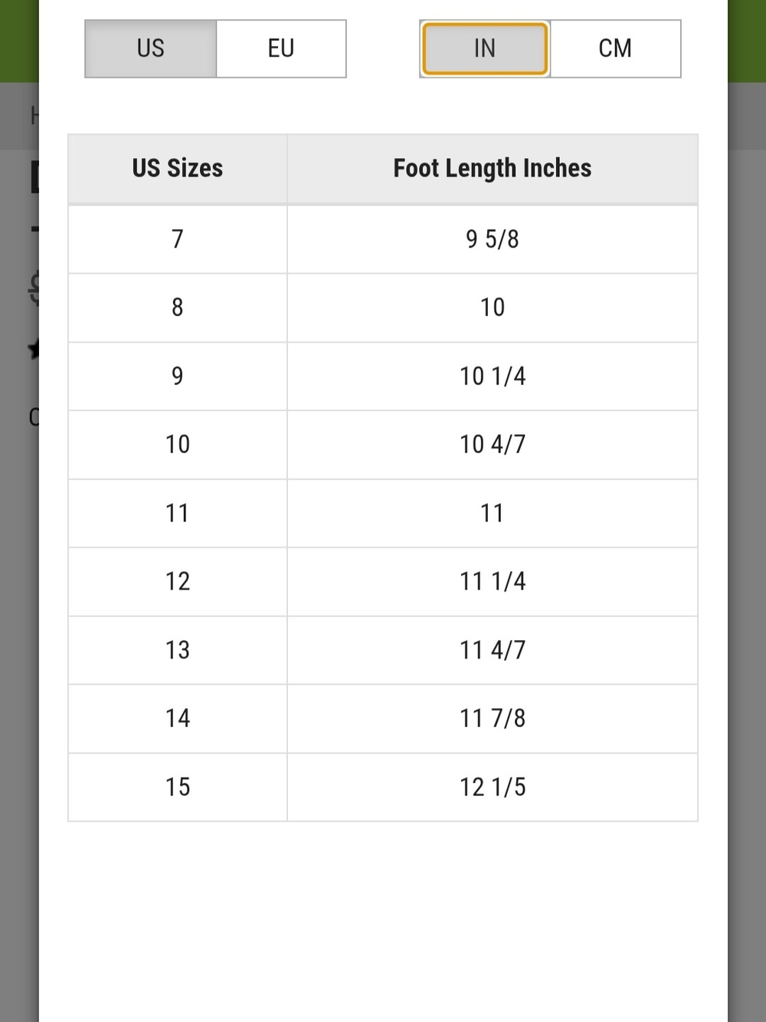Click the 11 7/8 foot length cell
Screen dimensions: 766x1022
493,718
